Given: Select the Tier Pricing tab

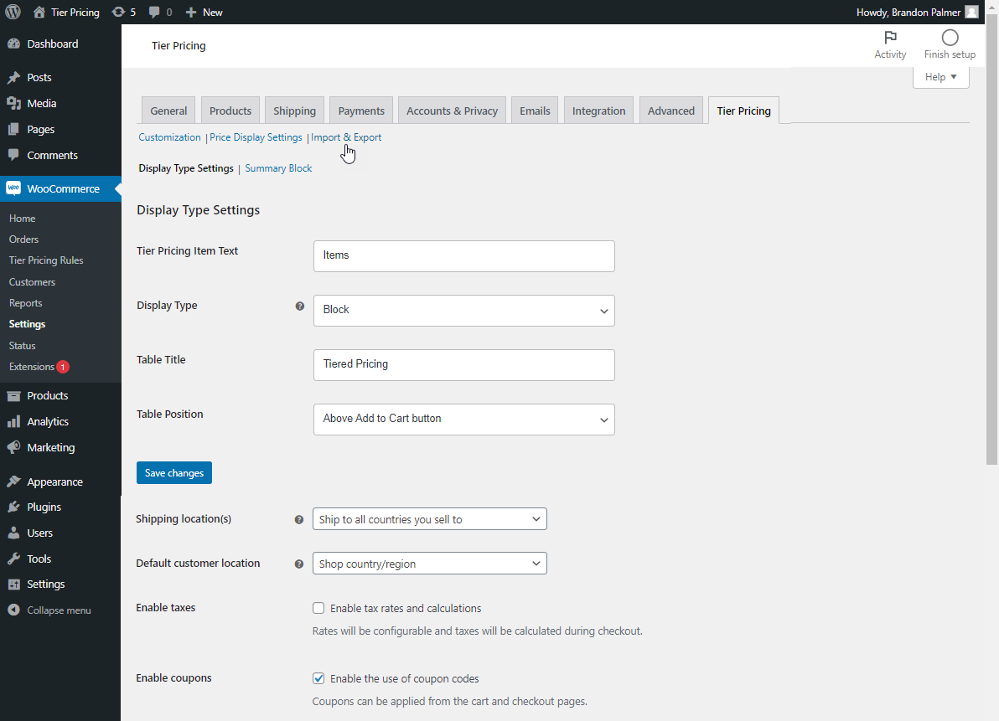Looking at the screenshot, I should (743, 111).
